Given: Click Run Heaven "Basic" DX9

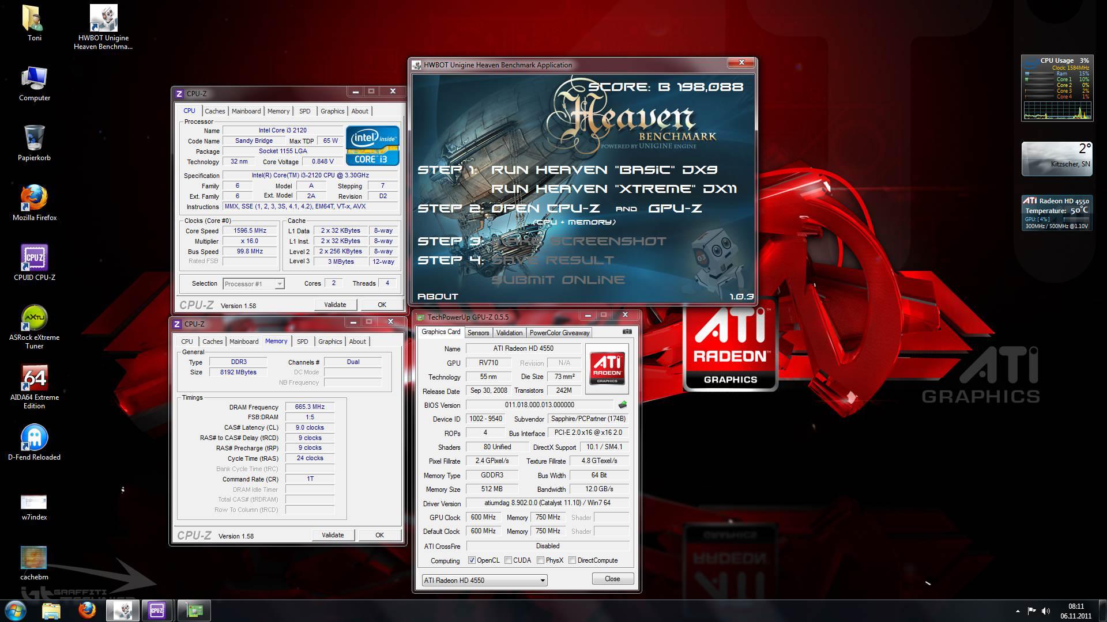Looking at the screenshot, I should tap(604, 170).
